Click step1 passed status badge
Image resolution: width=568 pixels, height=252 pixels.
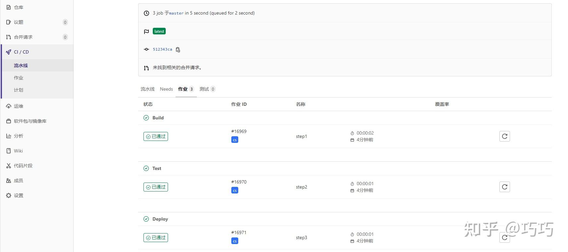click(156, 136)
